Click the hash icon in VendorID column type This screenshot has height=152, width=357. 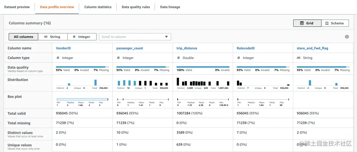click(58, 58)
